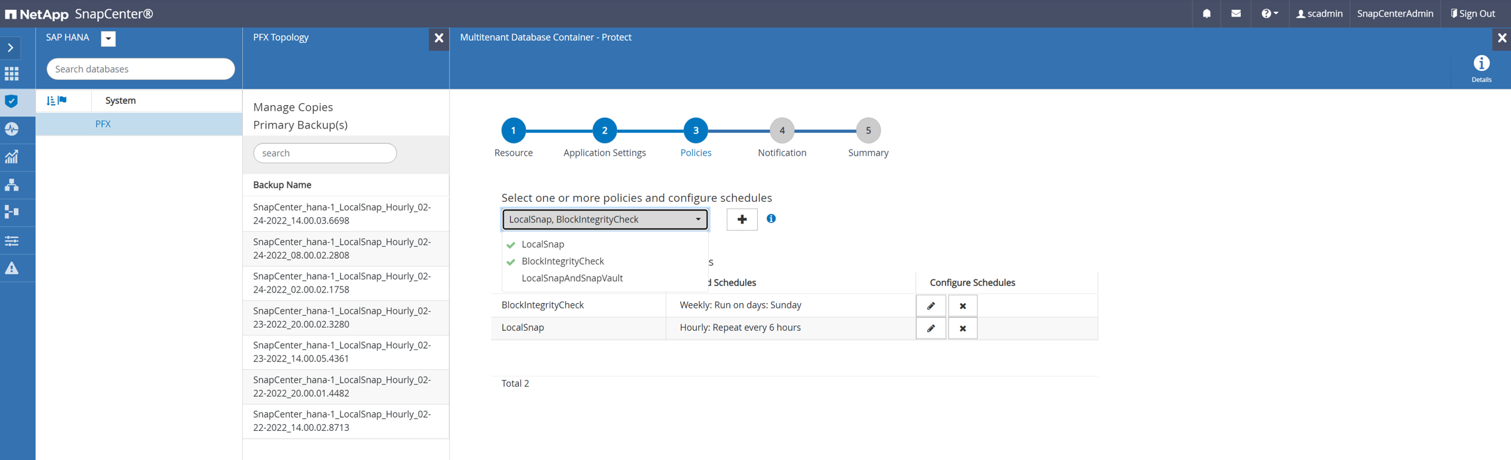Expand the help question mark menu
The width and height of the screenshot is (1511, 460).
[1269, 13]
